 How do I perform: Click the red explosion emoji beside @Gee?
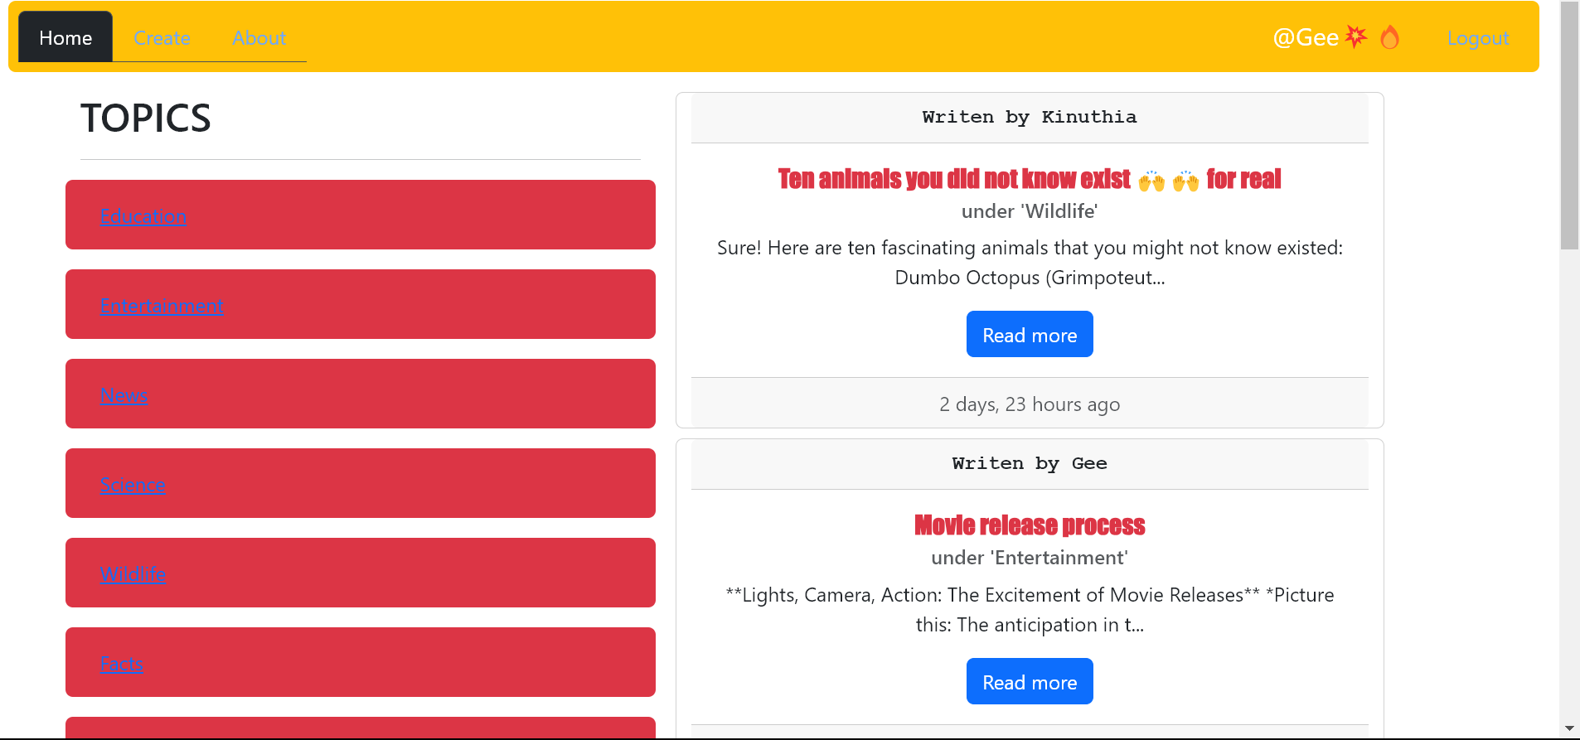(x=1355, y=36)
